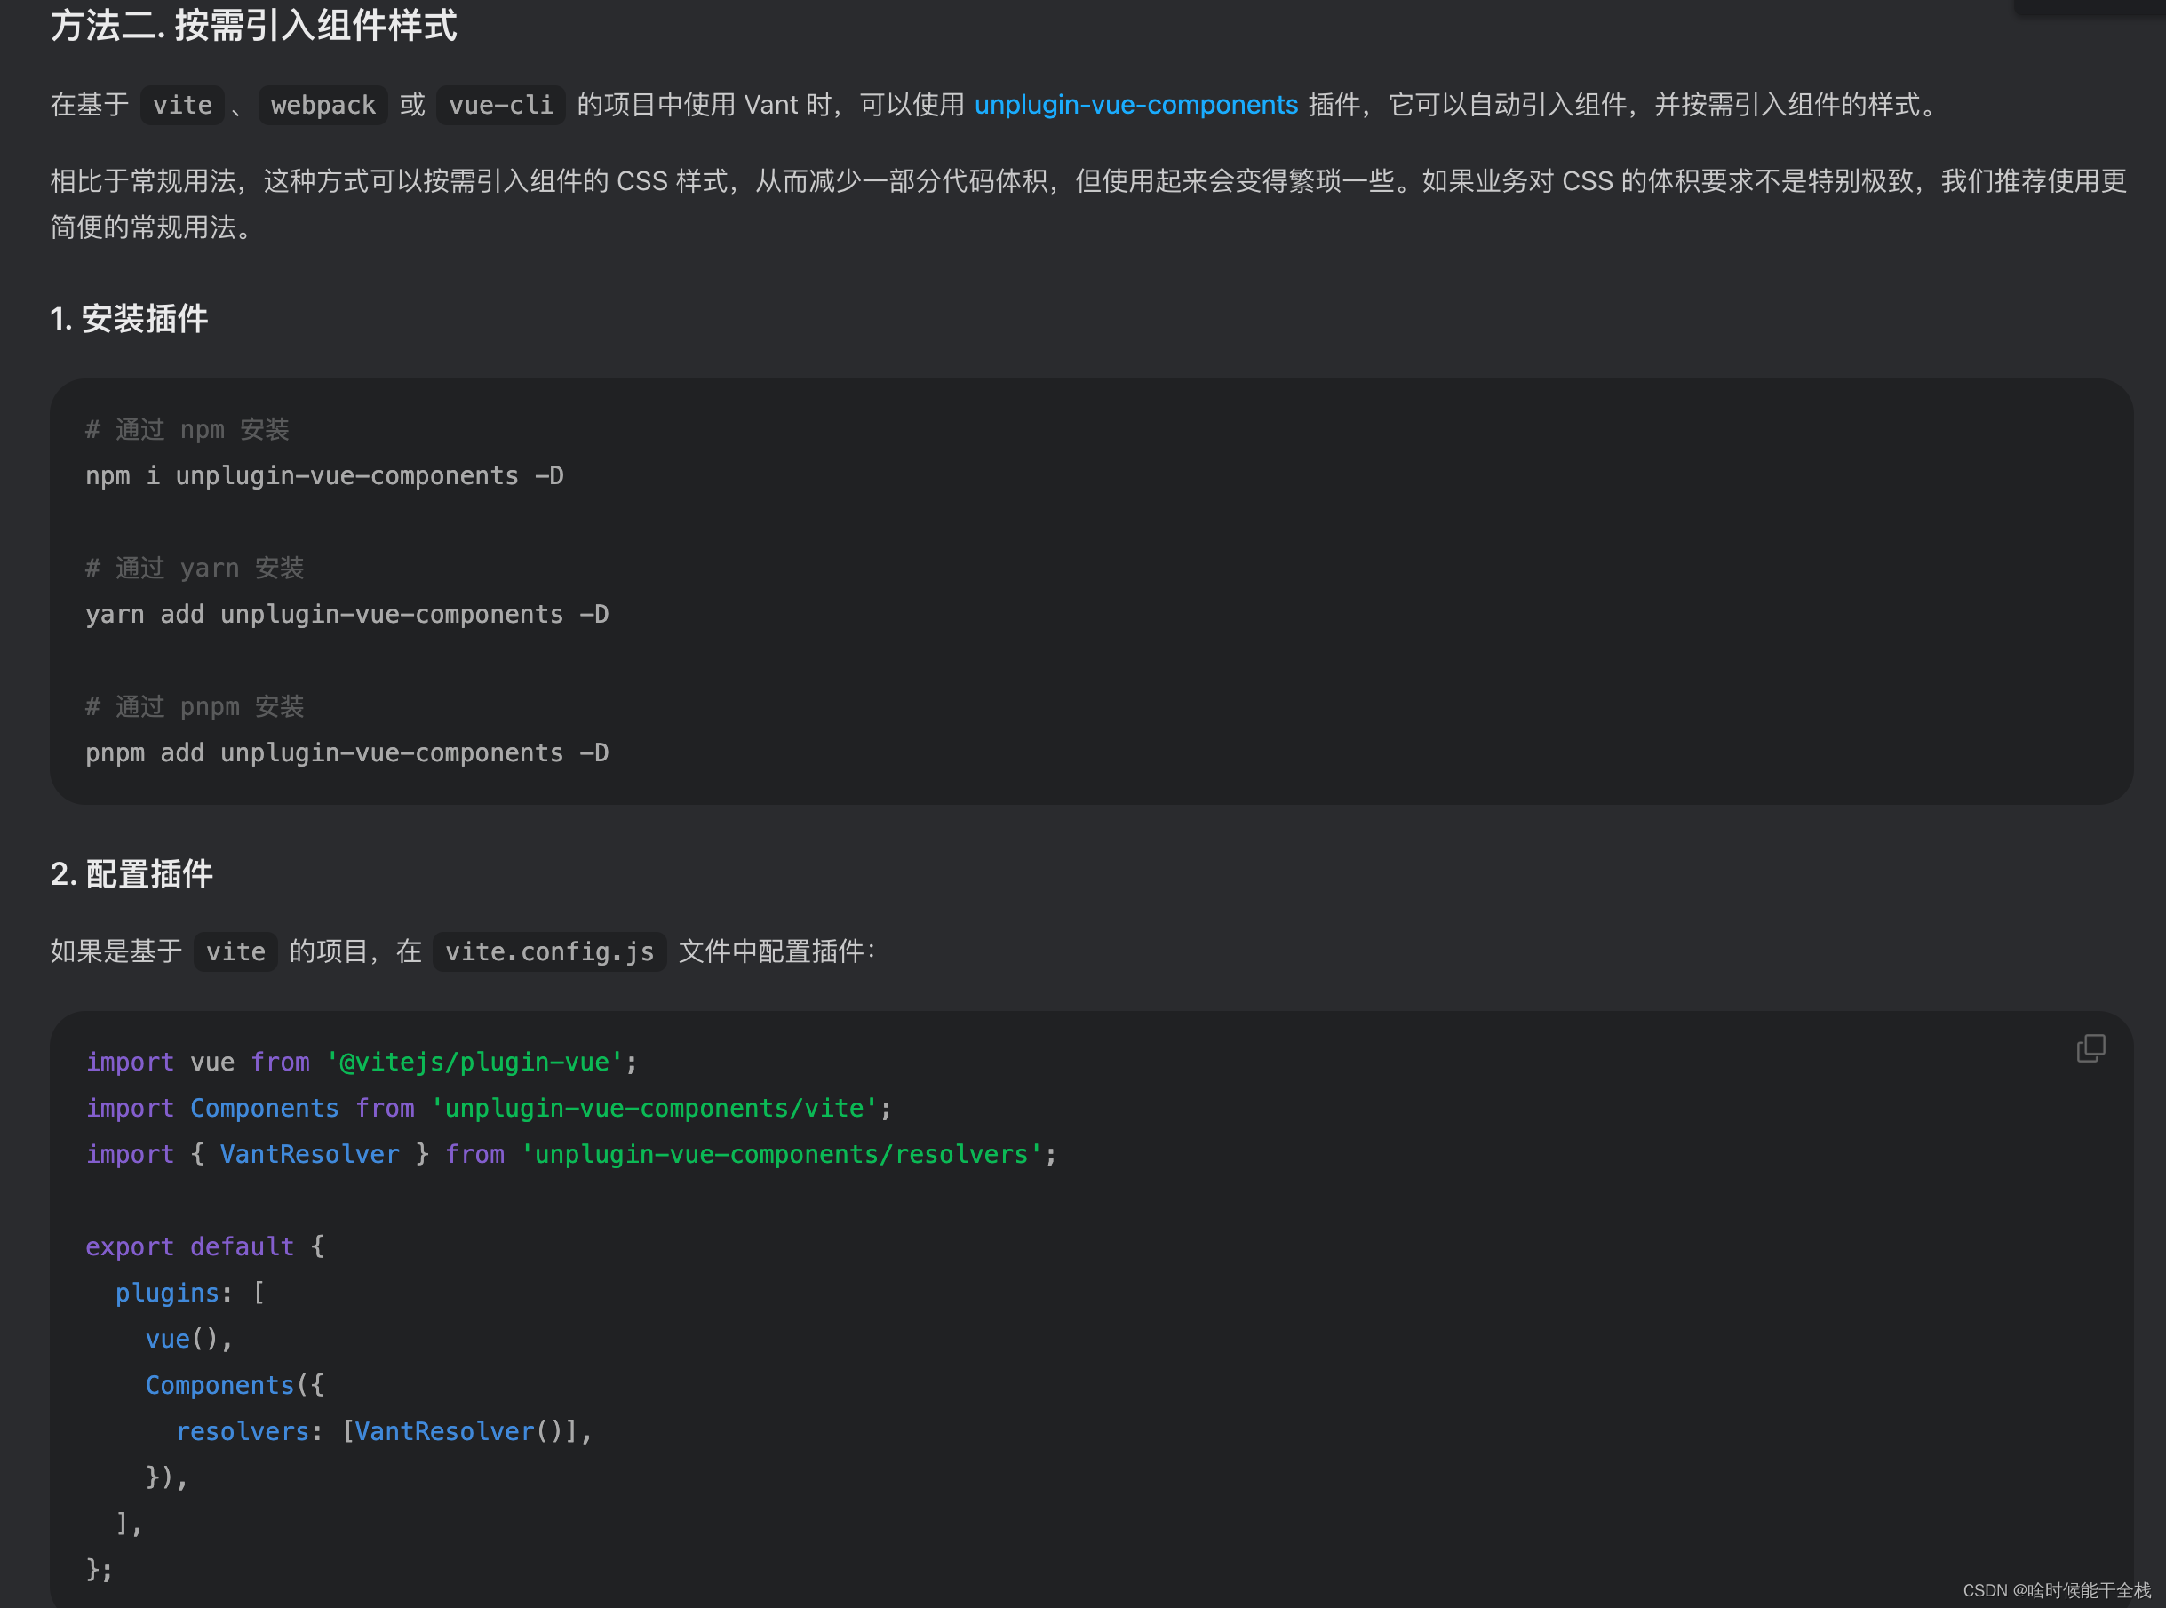Click the Components({ code line

(x=234, y=1384)
